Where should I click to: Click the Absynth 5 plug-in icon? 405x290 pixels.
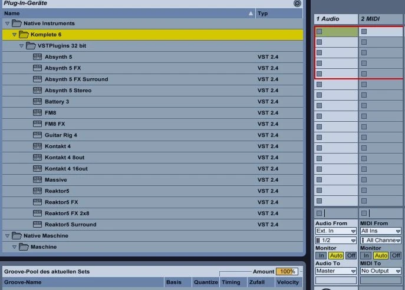38,57
